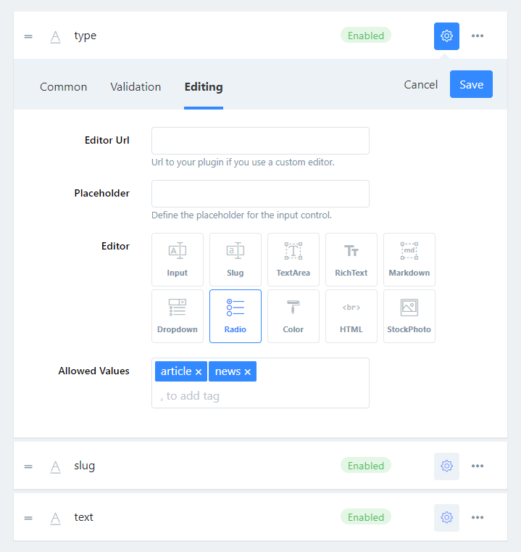The width and height of the screenshot is (521, 552).
Task: Select the Dropdown editor option
Action: coord(178,316)
